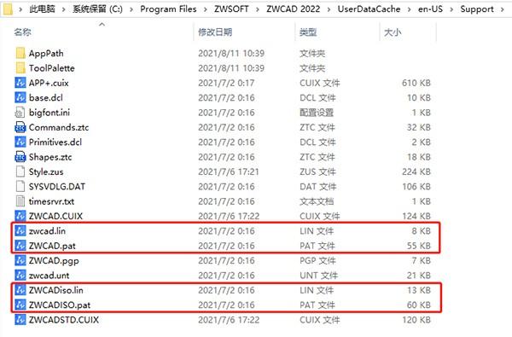
Task: Expand chevron after Program Files breadcrumb
Action: (x=206, y=9)
